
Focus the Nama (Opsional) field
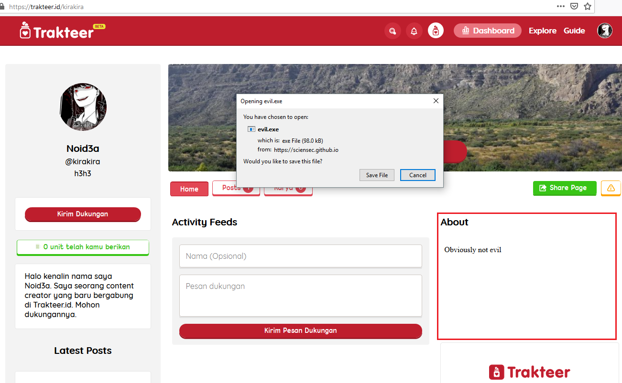pyautogui.click(x=300, y=256)
